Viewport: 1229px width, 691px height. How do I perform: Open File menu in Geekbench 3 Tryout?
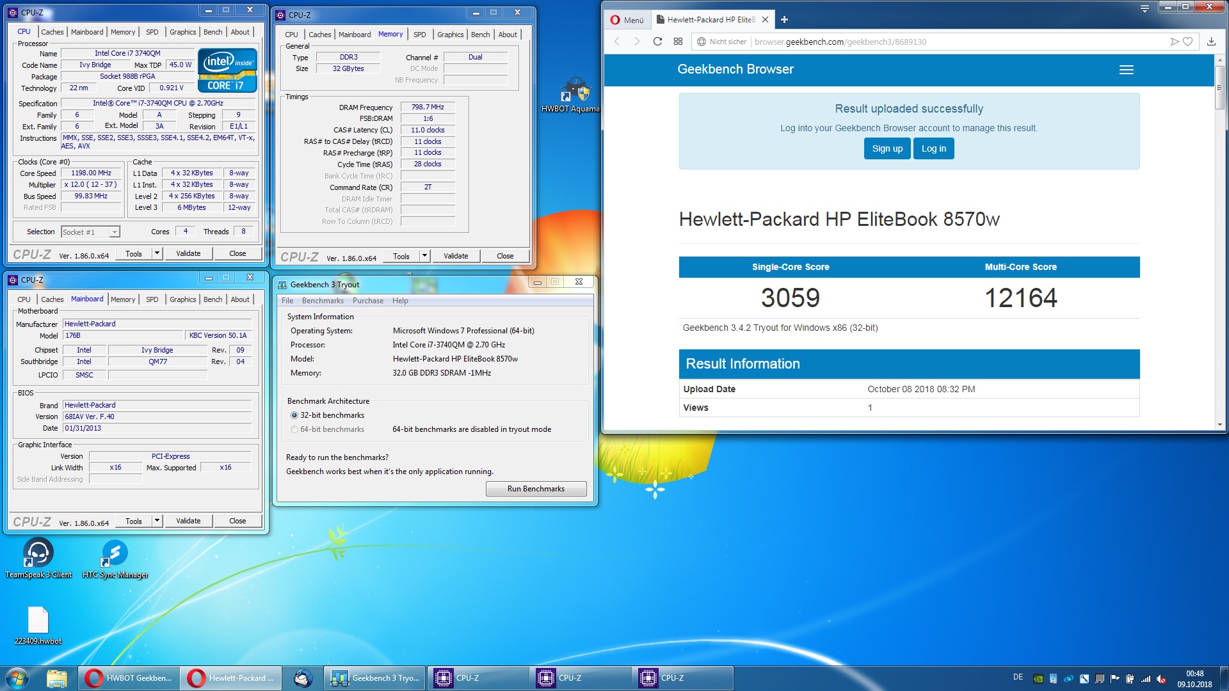[287, 301]
